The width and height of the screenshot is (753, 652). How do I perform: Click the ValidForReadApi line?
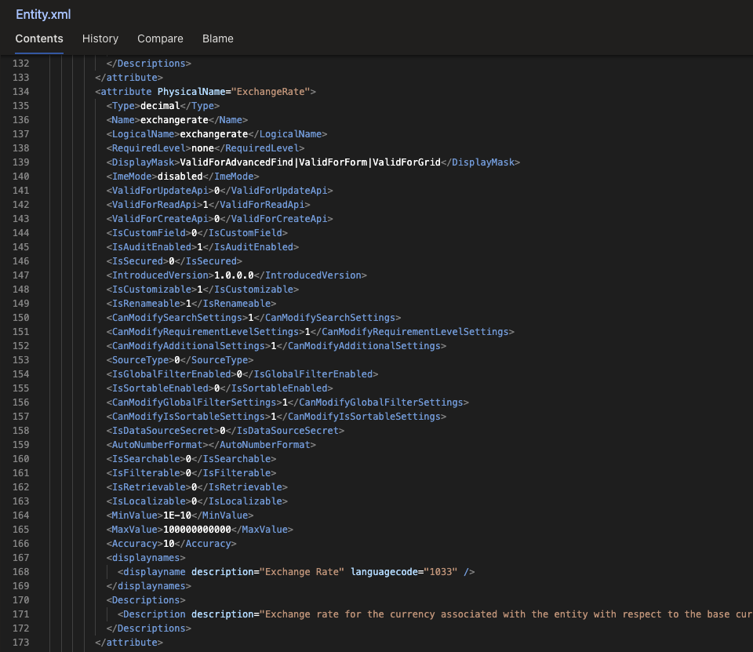[209, 205]
